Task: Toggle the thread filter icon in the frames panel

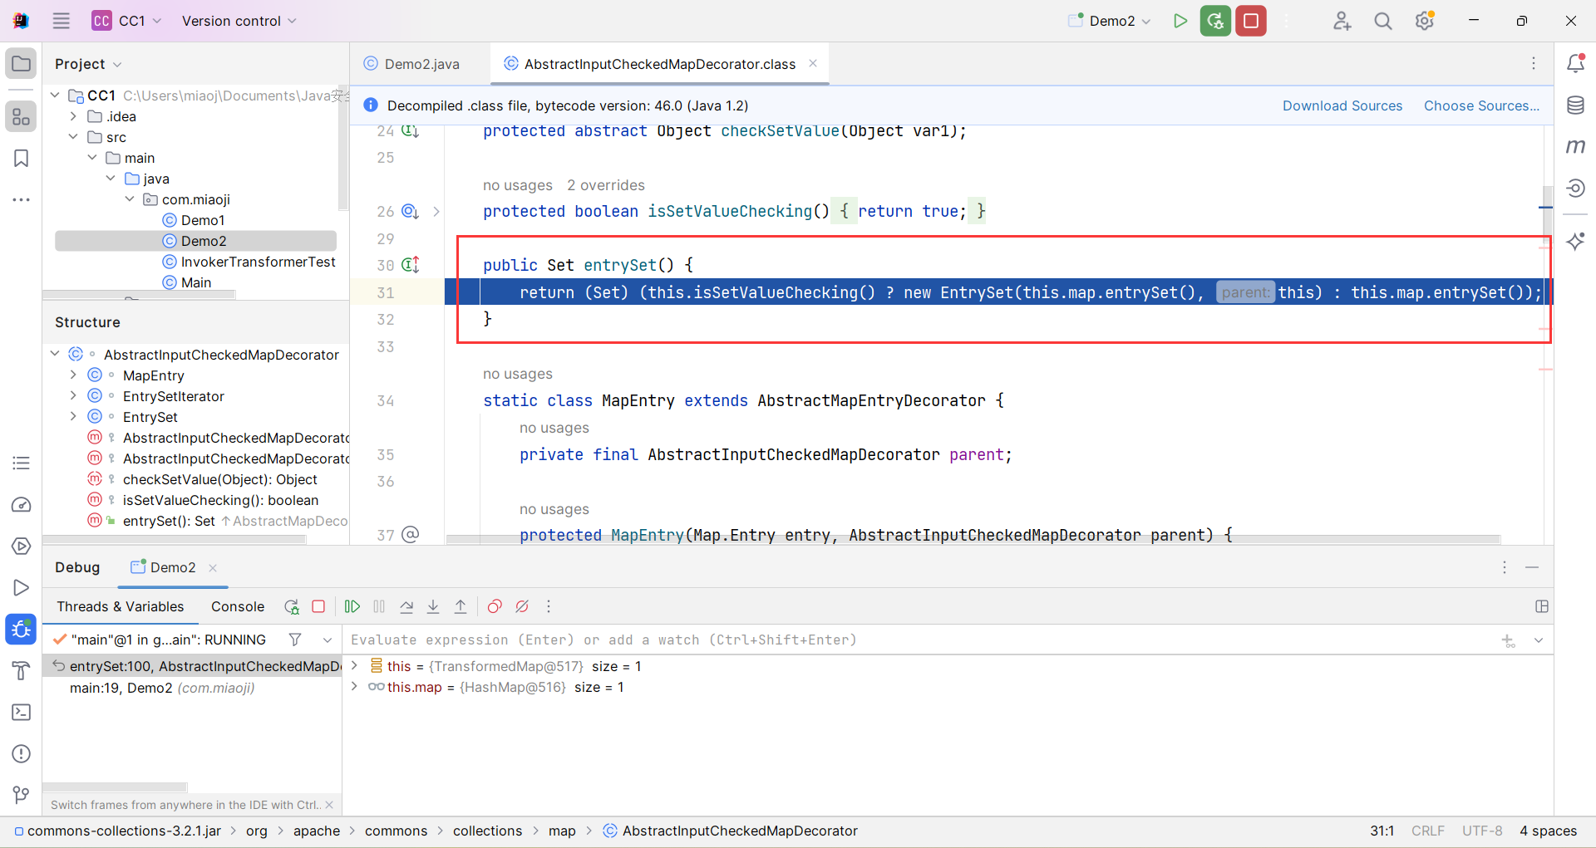Action: (x=295, y=640)
